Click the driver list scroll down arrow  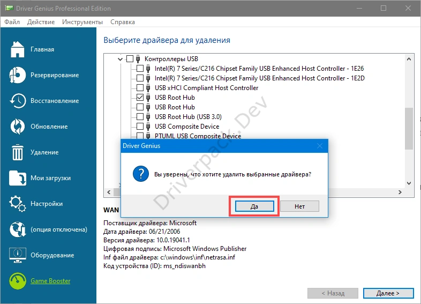(x=409, y=183)
